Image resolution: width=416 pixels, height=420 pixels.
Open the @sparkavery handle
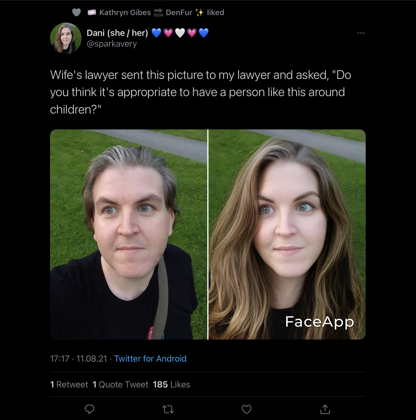point(112,44)
